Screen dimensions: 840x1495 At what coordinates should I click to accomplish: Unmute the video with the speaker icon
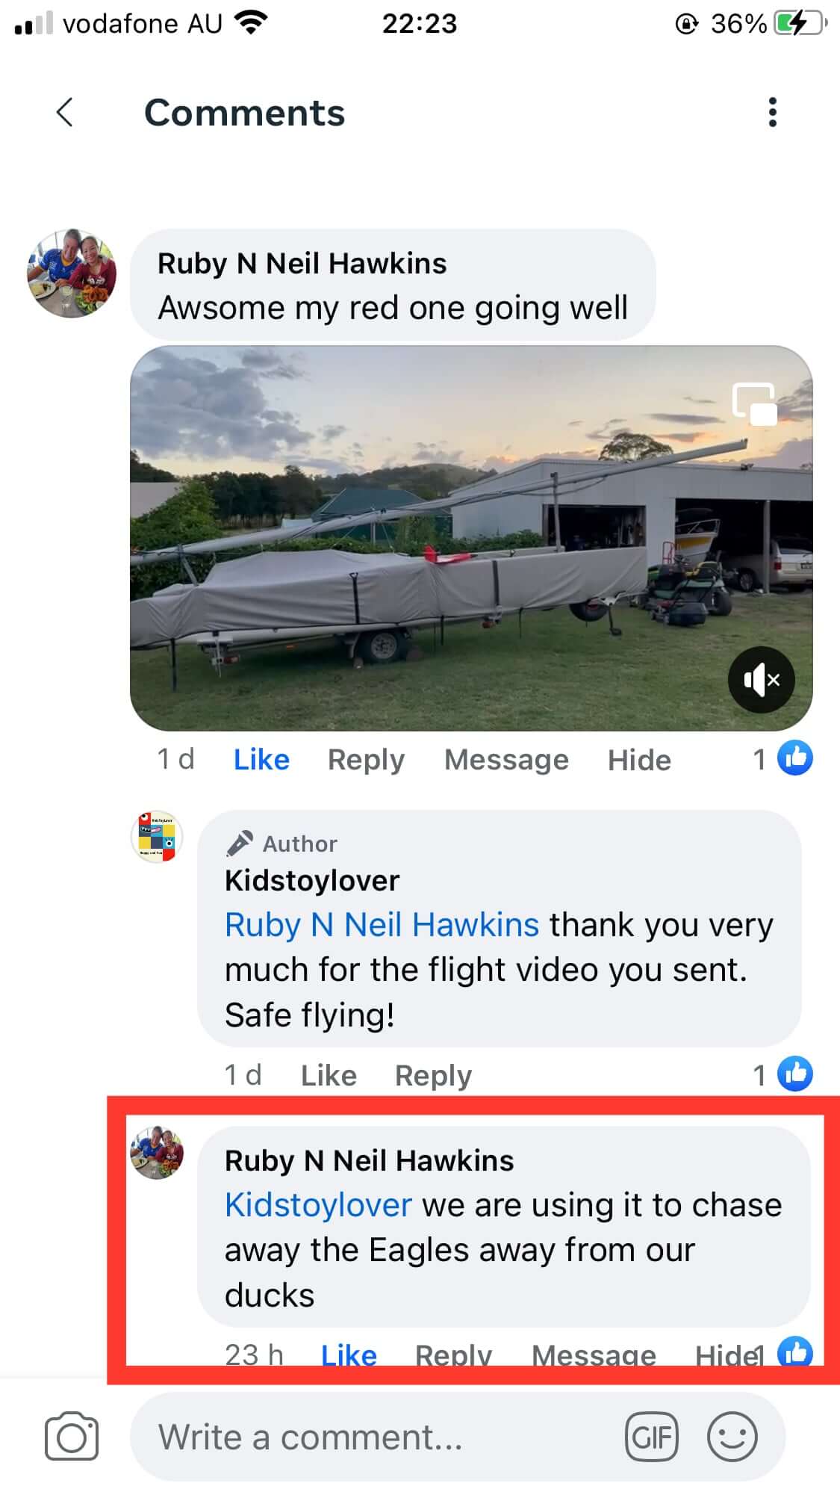click(x=761, y=680)
